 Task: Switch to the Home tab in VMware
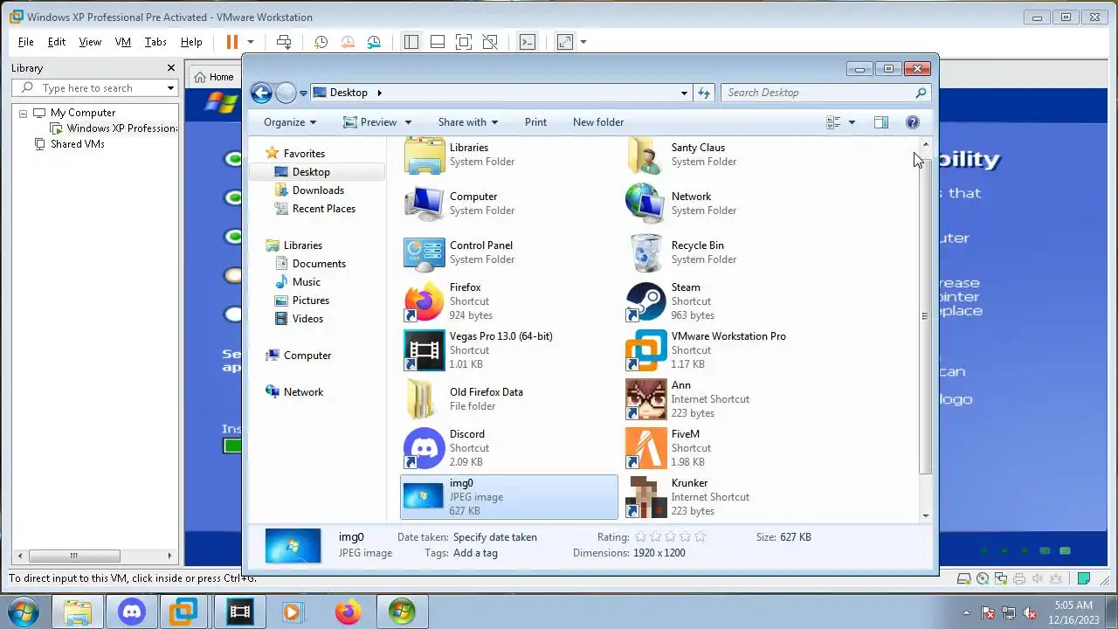click(214, 77)
